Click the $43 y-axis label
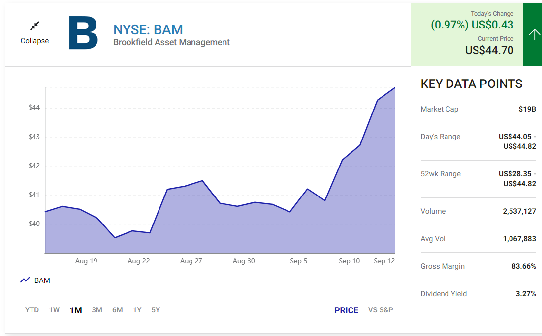The height and width of the screenshot is (336, 542). 34,137
